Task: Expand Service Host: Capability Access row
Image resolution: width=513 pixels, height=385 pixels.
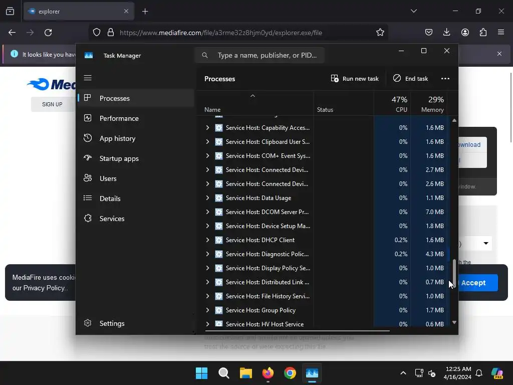Action: click(207, 128)
